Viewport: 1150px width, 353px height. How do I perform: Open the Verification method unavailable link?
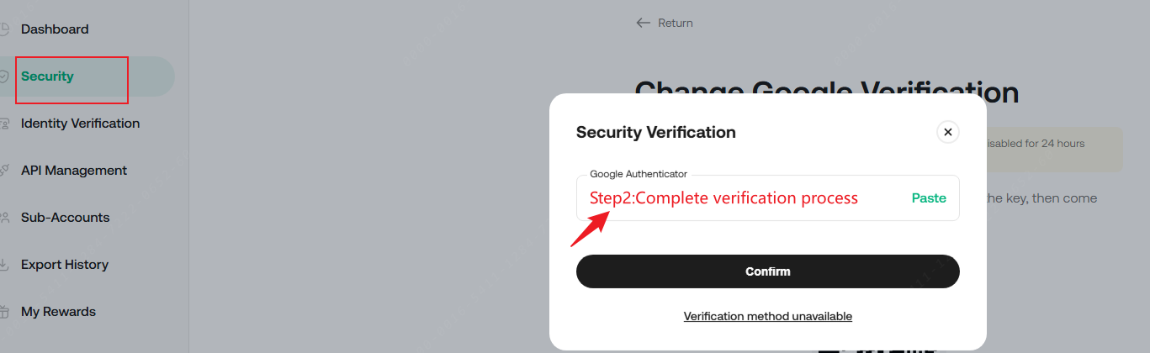coord(767,317)
